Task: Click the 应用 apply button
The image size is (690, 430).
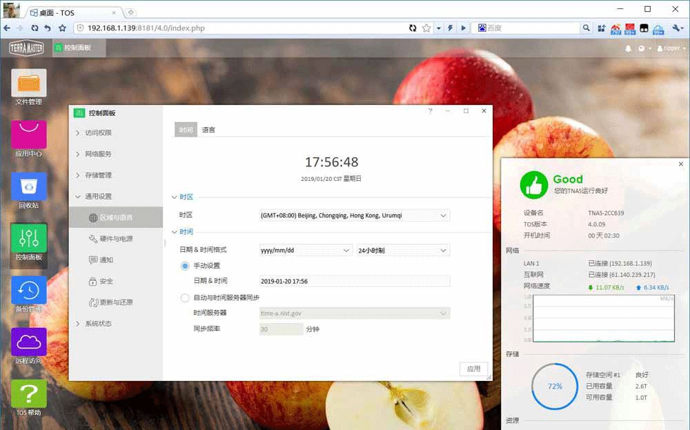Action: [473, 369]
